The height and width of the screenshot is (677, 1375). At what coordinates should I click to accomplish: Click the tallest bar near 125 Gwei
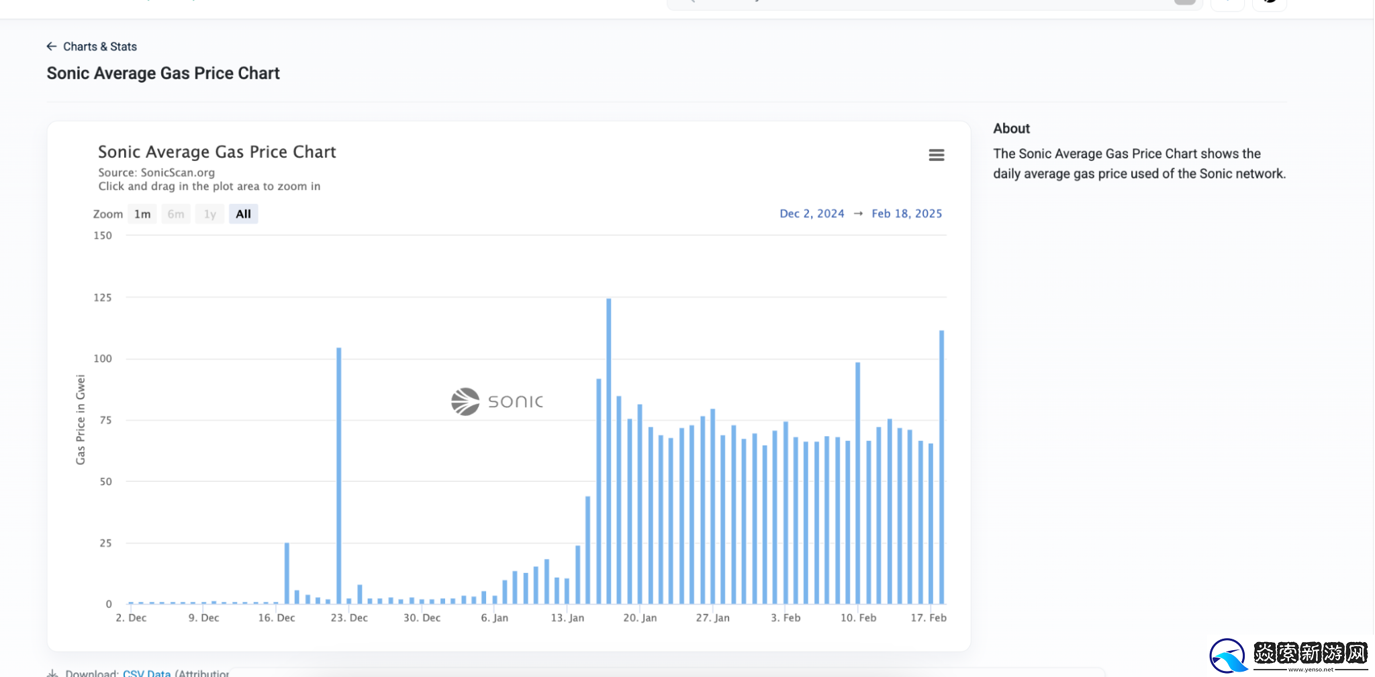pyautogui.click(x=609, y=450)
